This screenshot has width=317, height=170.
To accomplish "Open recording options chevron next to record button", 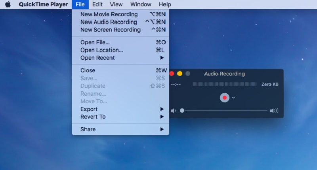I will point(233,98).
